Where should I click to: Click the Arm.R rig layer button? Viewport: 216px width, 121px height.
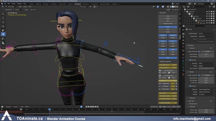pos(173,41)
